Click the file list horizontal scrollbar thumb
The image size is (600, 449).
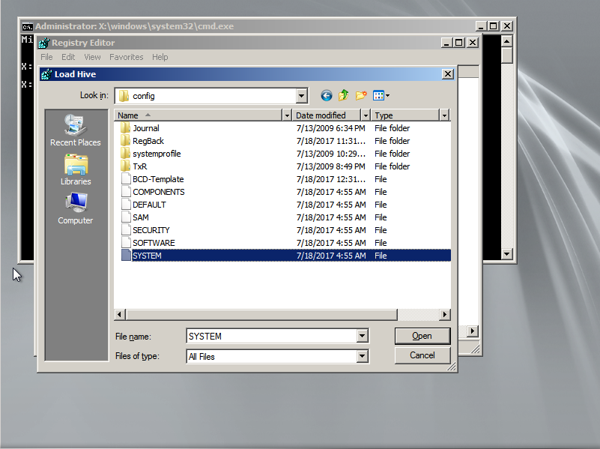(261, 315)
